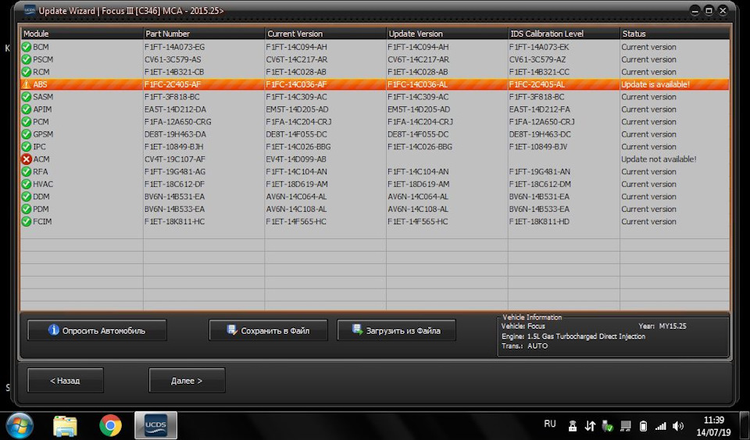750x440 pixels.
Task: Click the green check icon beside GPSM
Action: click(27, 134)
